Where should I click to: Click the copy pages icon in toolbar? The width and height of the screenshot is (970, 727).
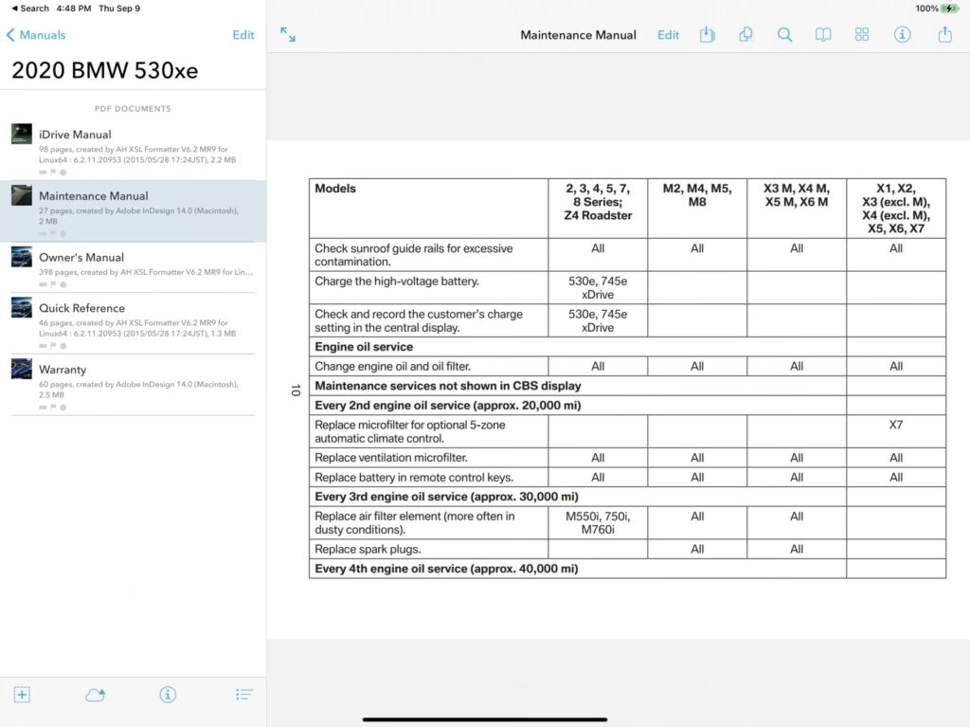click(745, 35)
